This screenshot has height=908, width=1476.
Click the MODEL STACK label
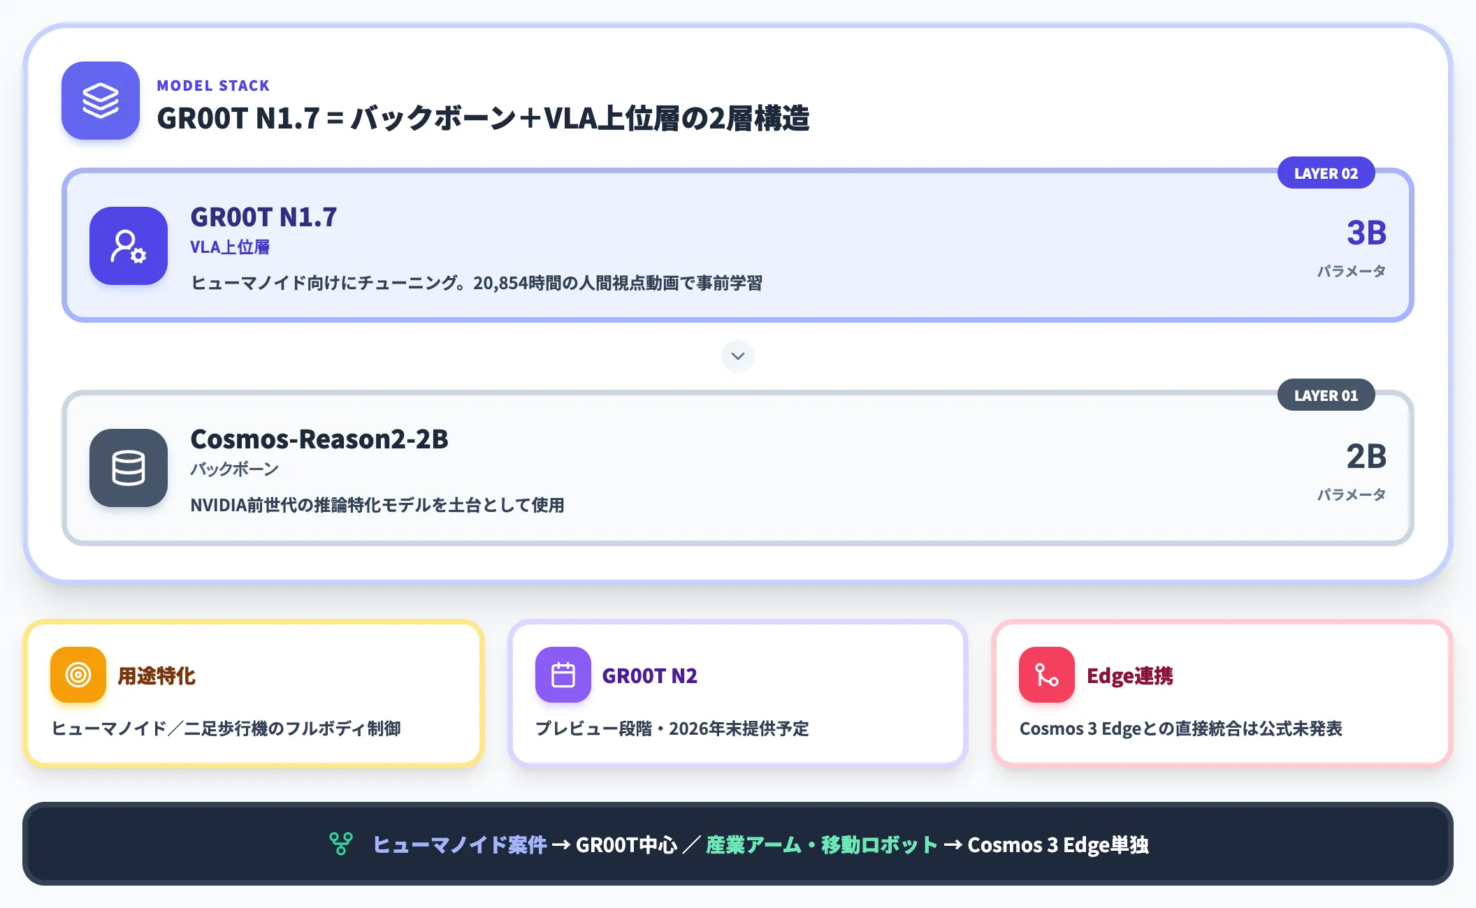(213, 85)
